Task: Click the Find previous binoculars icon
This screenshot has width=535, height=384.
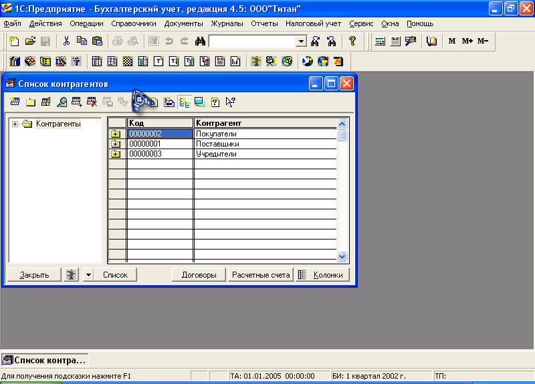Action: pyautogui.click(x=331, y=41)
